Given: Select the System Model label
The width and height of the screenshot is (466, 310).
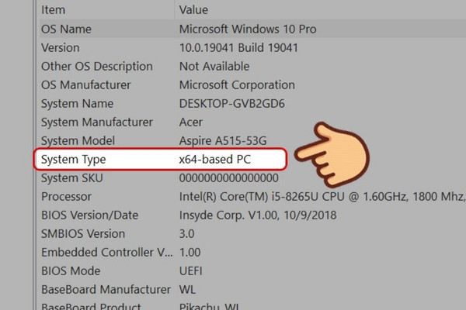Looking at the screenshot, I should [78, 141].
